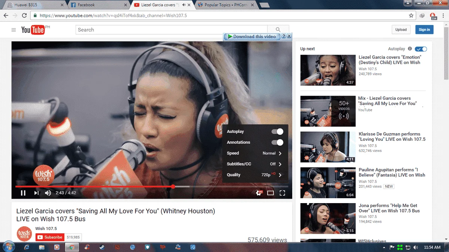
Task: Click the gray extension icon beside the star
Action: (422, 16)
